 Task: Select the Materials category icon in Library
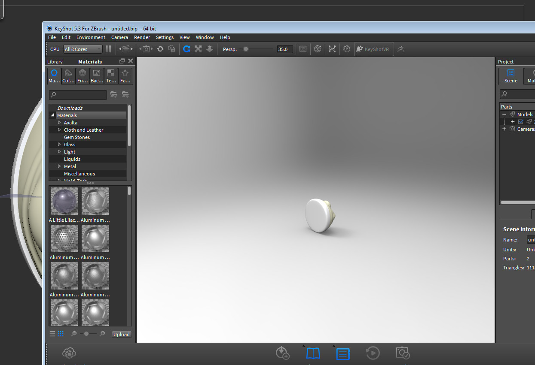point(54,76)
